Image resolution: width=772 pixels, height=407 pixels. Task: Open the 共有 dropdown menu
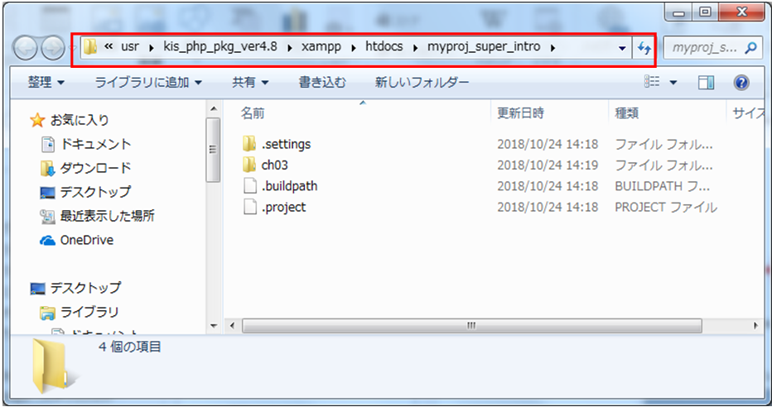250,83
